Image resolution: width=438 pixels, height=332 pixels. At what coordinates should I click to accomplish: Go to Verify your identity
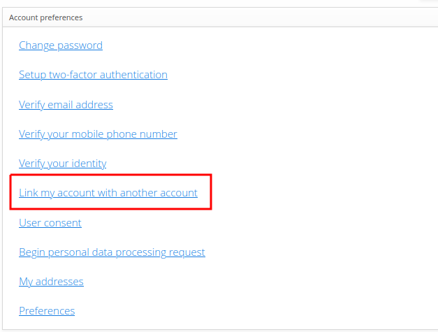point(62,164)
